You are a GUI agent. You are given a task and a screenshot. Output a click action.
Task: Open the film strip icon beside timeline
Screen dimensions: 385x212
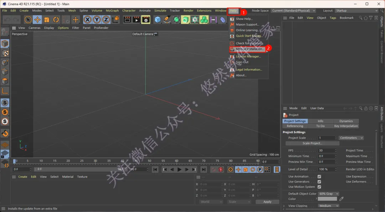(x=277, y=169)
